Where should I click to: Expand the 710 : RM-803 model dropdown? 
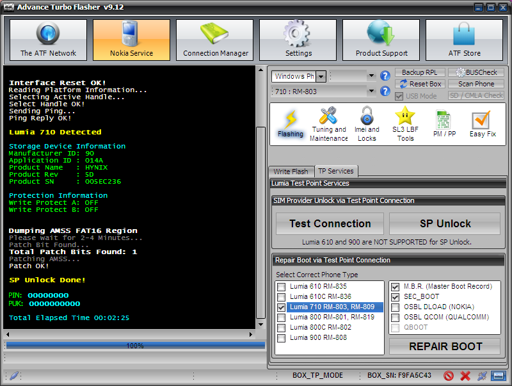click(371, 91)
